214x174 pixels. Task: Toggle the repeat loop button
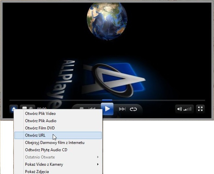point(133,109)
